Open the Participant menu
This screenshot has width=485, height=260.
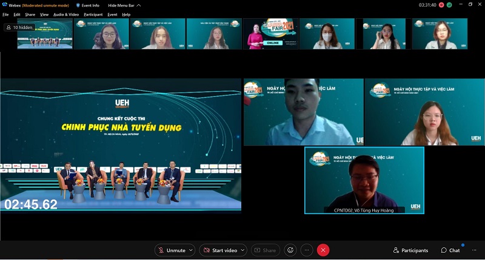93,15
